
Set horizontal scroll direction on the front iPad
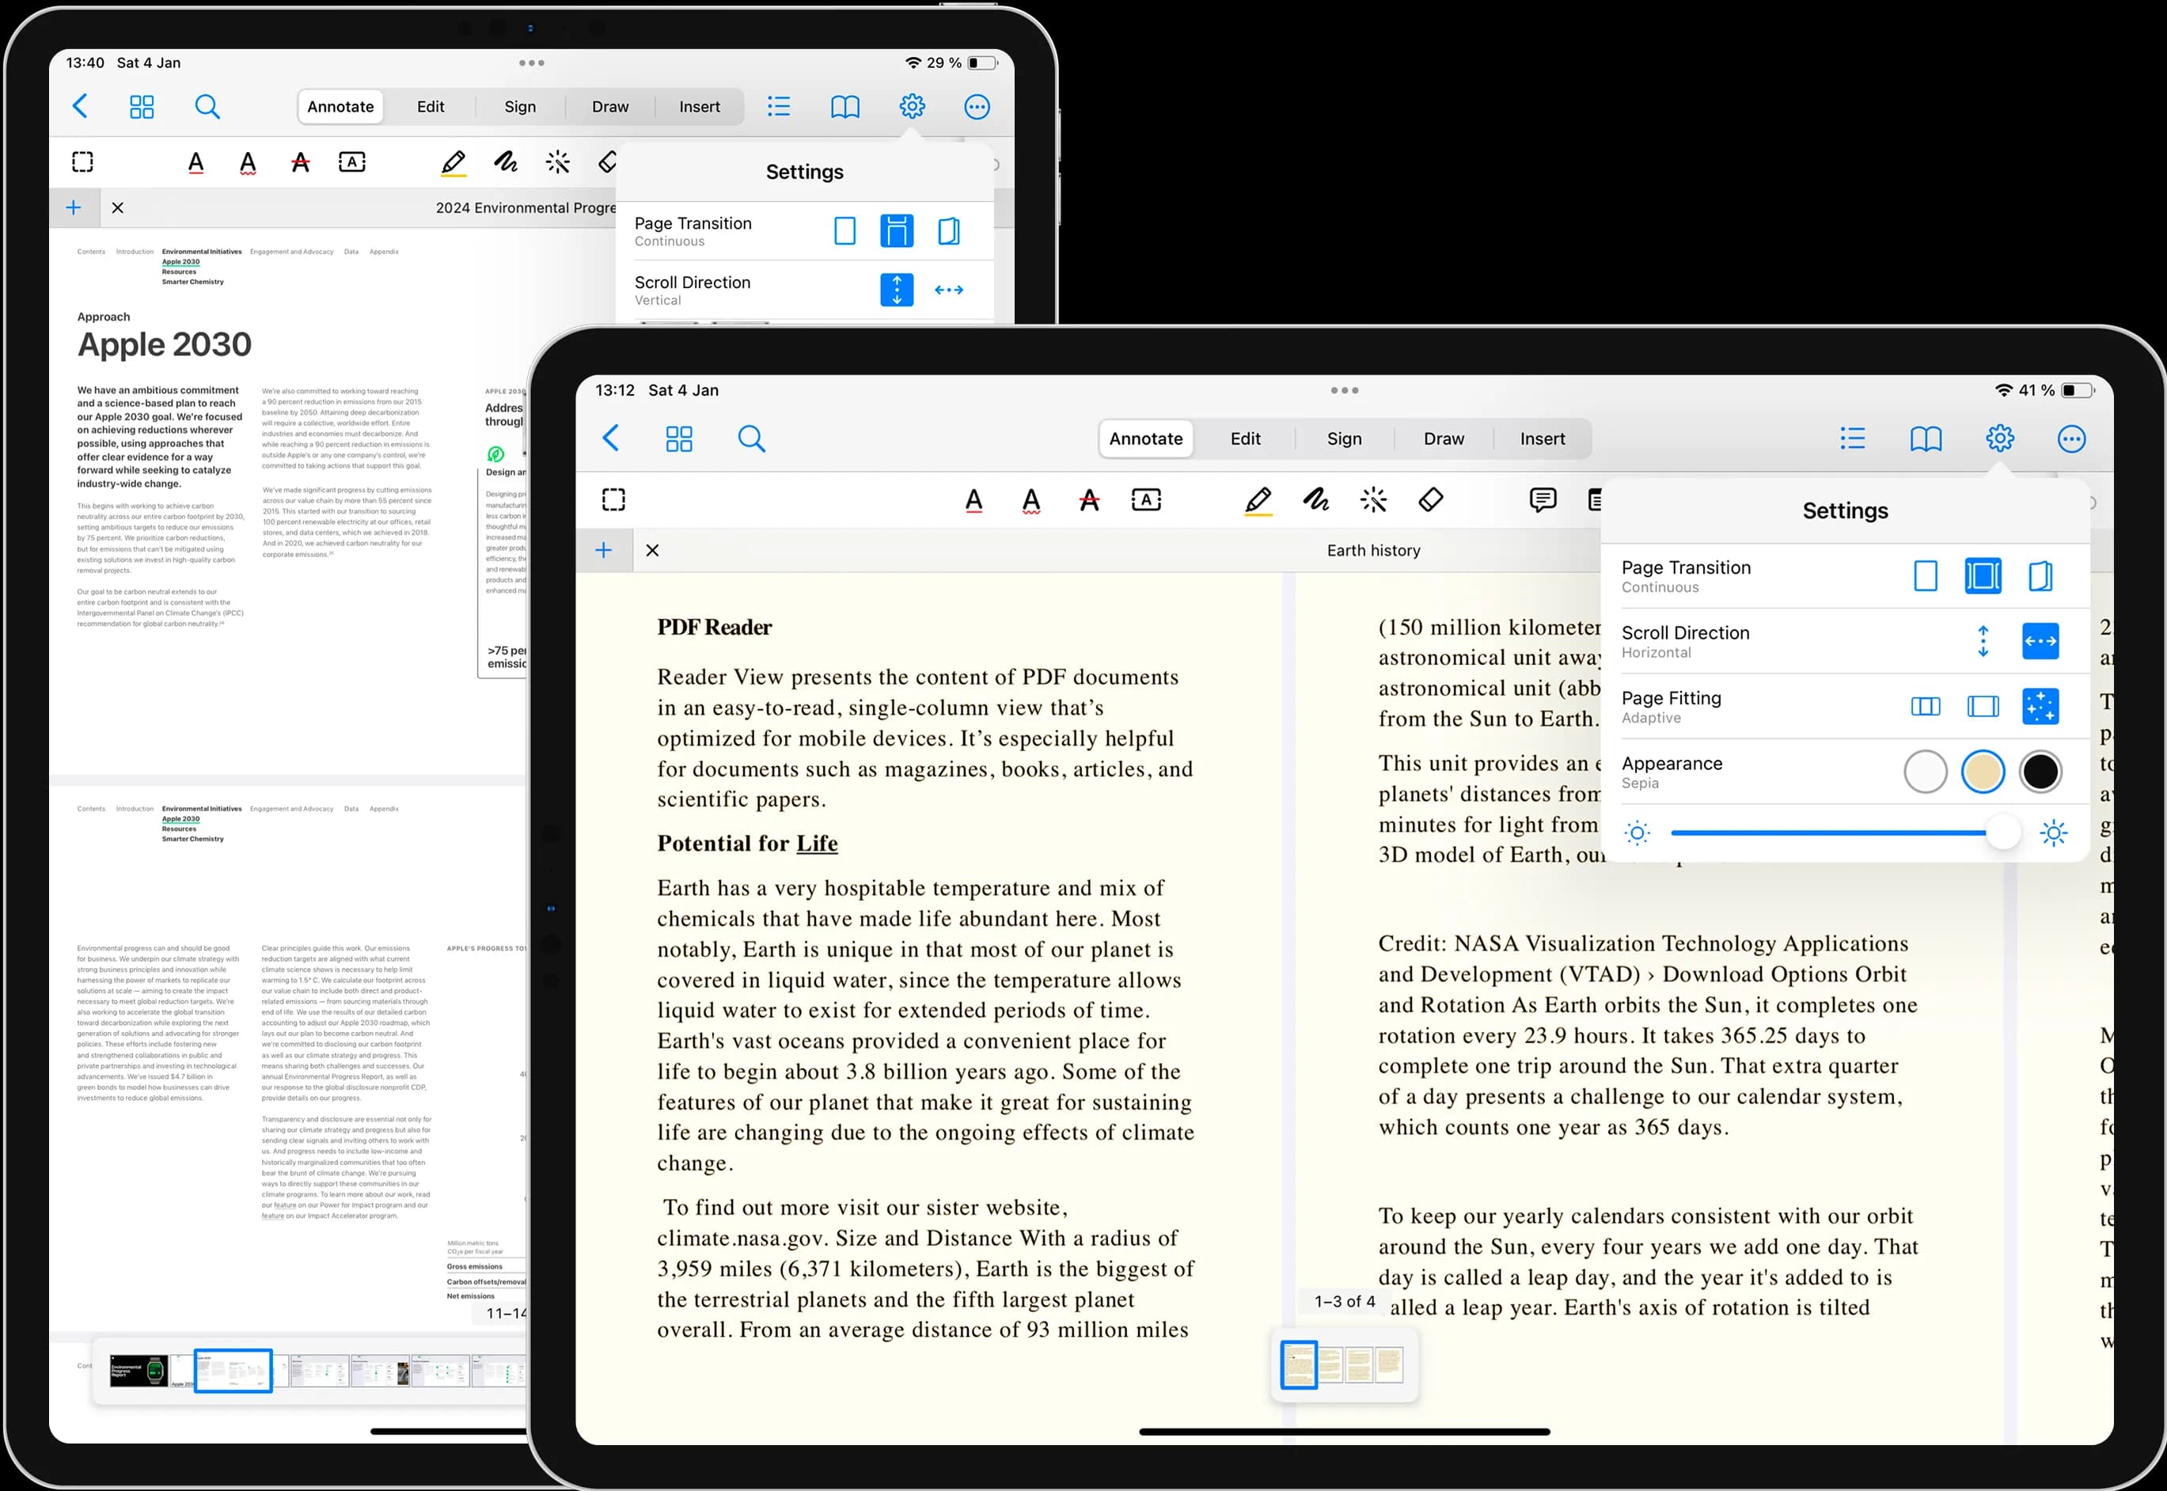tap(2040, 642)
